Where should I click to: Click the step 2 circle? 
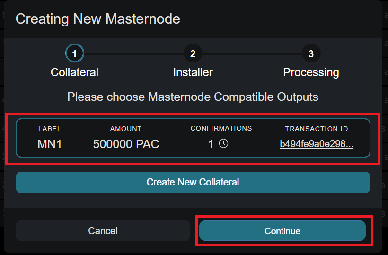point(193,54)
